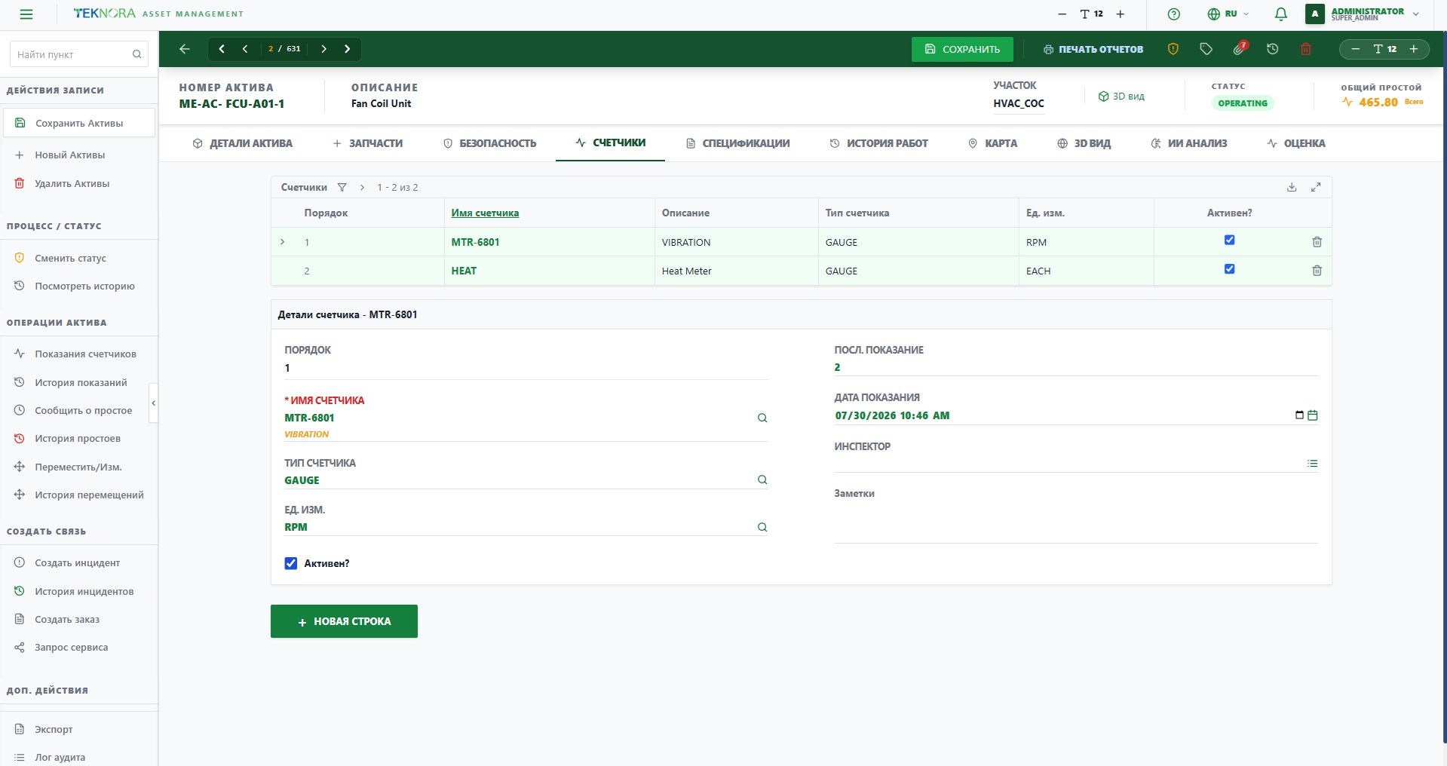Screen dimensions: 1447x766
Task: Delete the MTR-6801 meter row
Action: (x=1317, y=242)
